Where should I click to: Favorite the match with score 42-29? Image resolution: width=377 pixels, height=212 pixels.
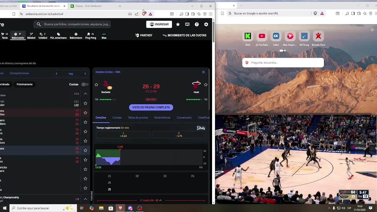click(85, 160)
